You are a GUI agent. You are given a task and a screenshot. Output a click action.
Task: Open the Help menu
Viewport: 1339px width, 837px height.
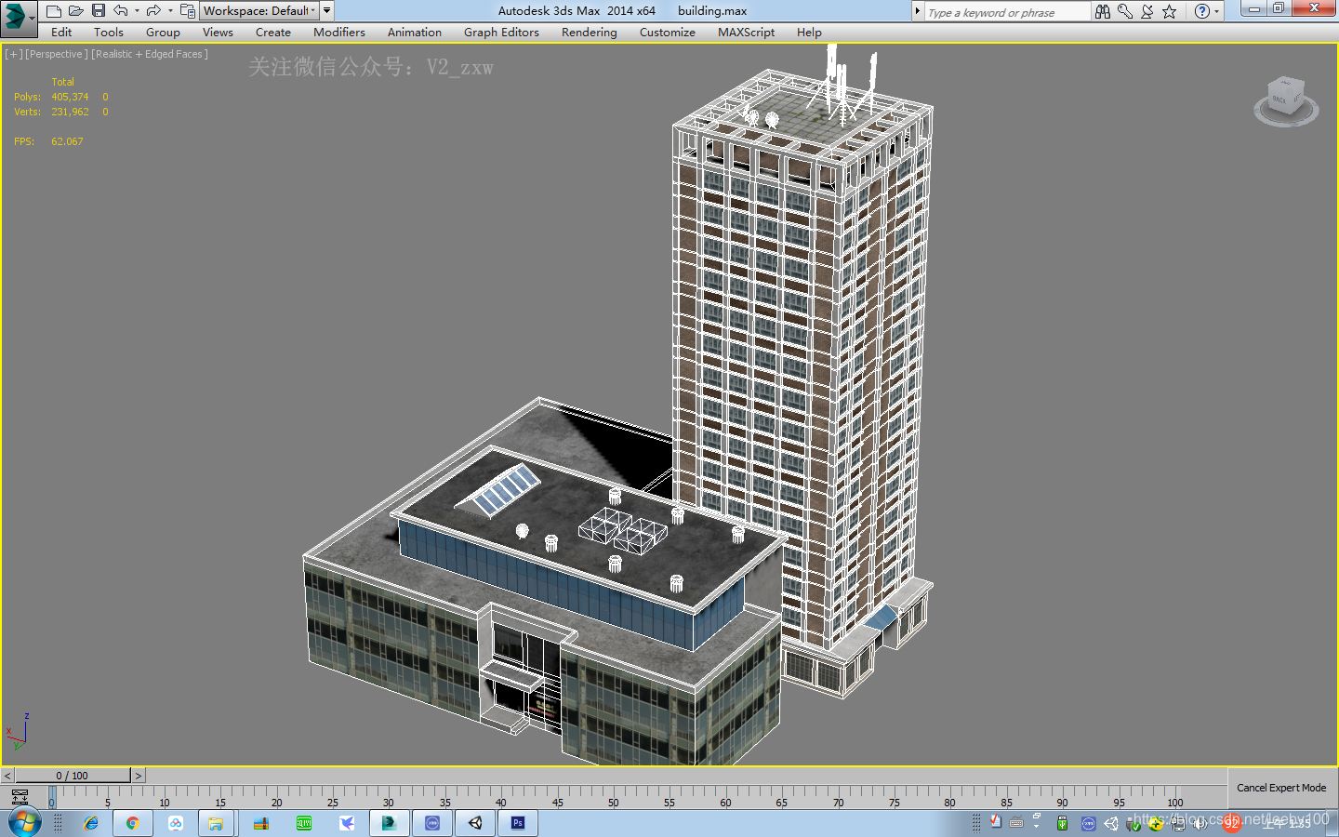pyautogui.click(x=809, y=33)
